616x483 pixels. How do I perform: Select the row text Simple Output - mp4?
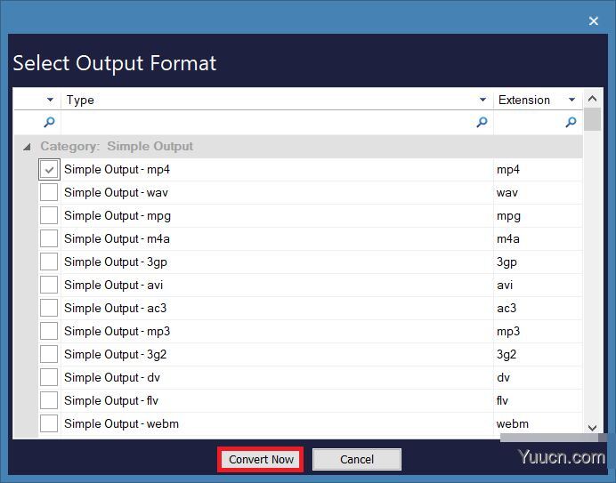pos(118,170)
